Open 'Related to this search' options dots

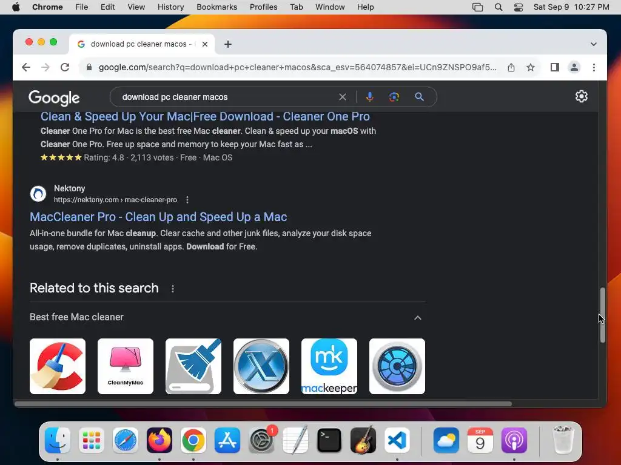point(173,289)
